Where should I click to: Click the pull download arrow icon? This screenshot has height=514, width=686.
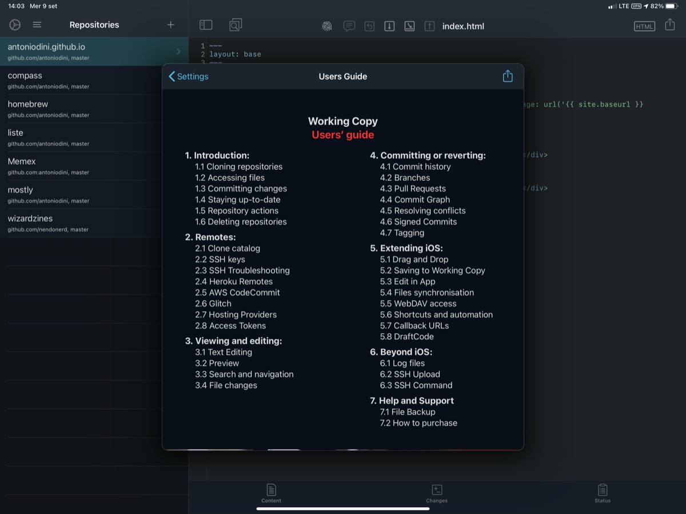[389, 26]
